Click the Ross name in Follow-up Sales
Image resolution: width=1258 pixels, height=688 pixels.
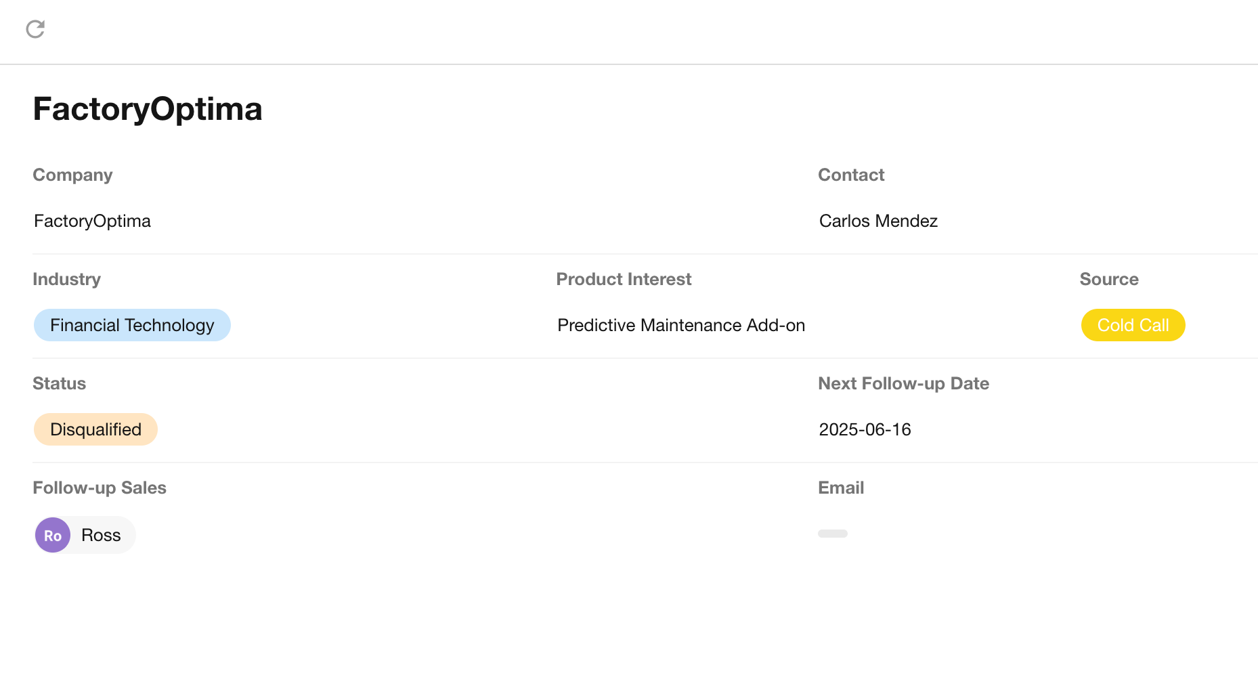pyautogui.click(x=101, y=535)
